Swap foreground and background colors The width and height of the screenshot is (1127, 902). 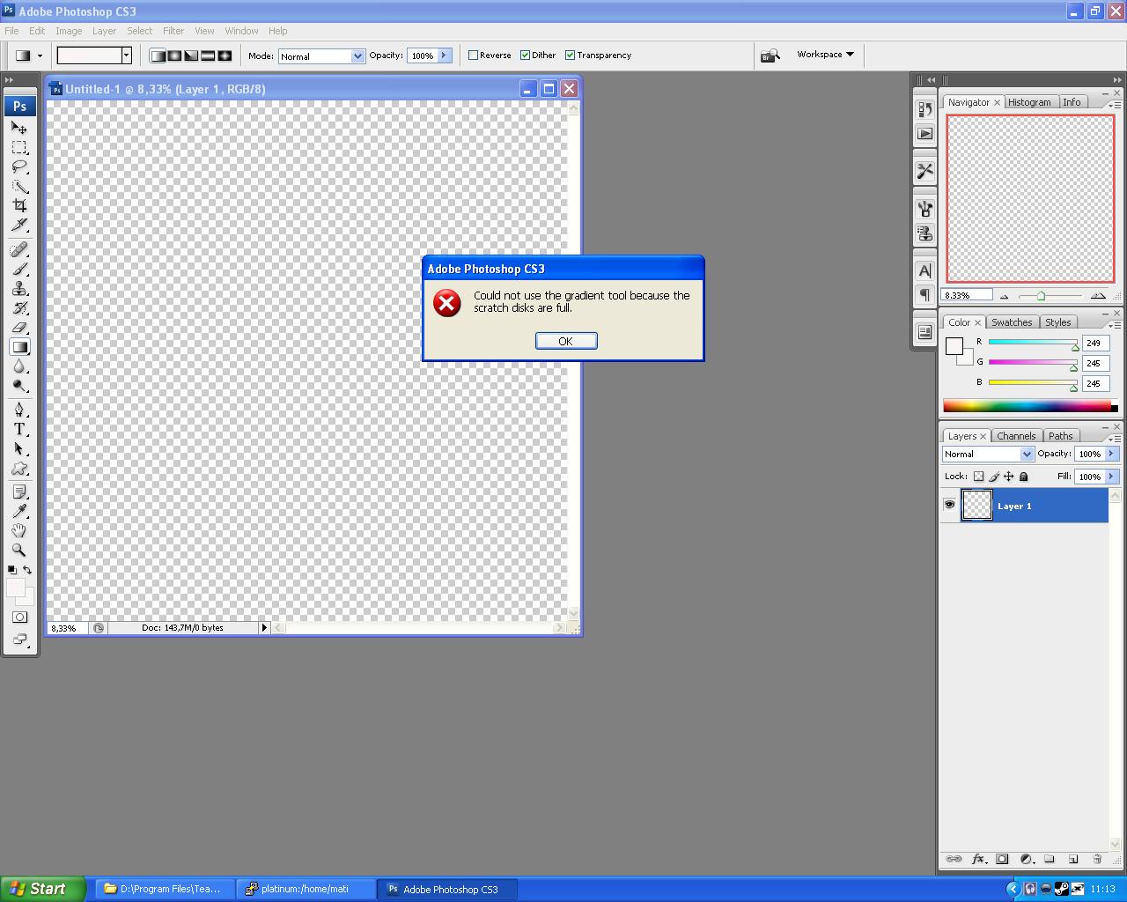tap(27, 570)
